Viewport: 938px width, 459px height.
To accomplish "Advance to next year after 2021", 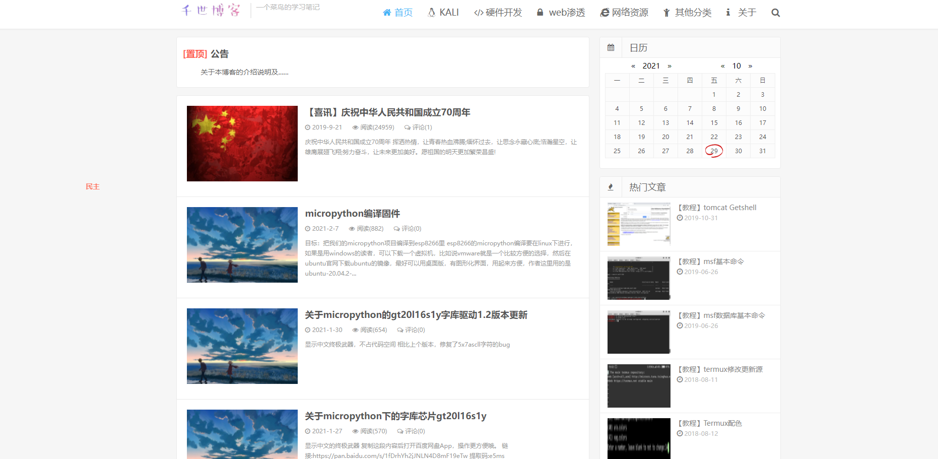I will (x=669, y=66).
